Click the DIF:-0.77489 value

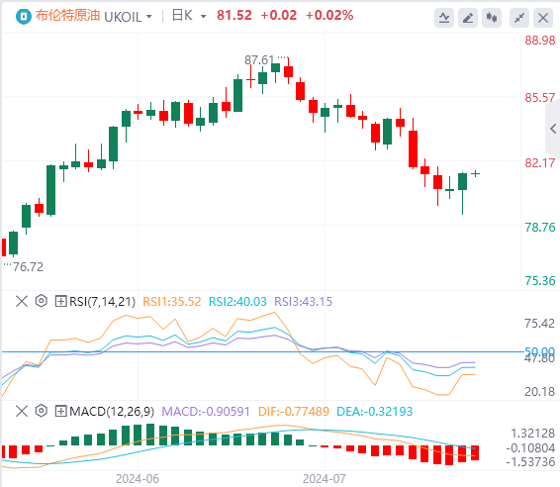coord(294,411)
